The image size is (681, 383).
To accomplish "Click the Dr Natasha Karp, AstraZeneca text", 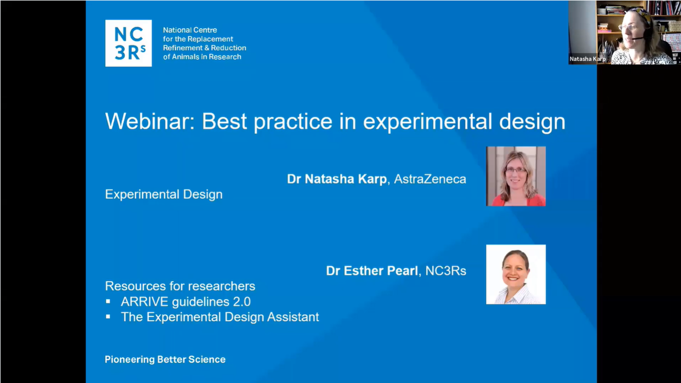I will 376,178.
